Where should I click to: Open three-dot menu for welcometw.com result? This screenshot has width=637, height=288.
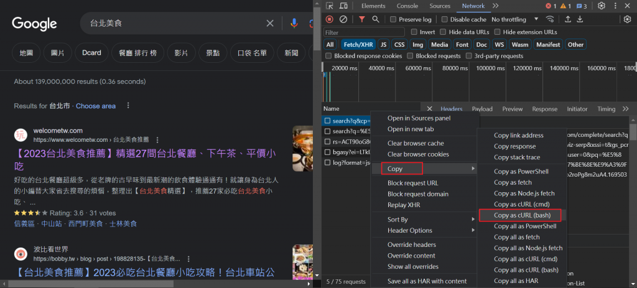coord(157,139)
